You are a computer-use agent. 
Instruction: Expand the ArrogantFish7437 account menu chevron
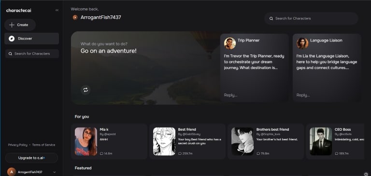[55, 172]
